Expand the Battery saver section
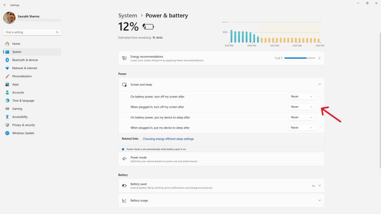Image resolution: width=381 pixels, height=214 pixels. pyautogui.click(x=319, y=186)
